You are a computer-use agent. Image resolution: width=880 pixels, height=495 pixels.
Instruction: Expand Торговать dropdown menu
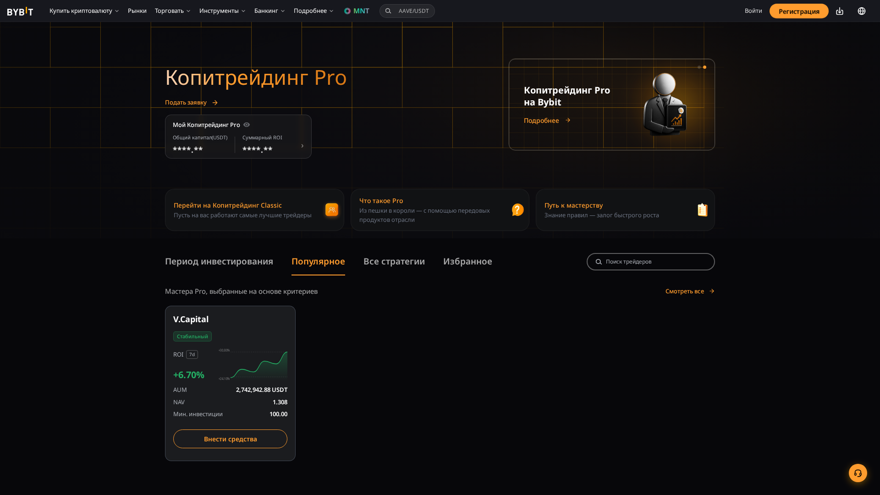173,11
